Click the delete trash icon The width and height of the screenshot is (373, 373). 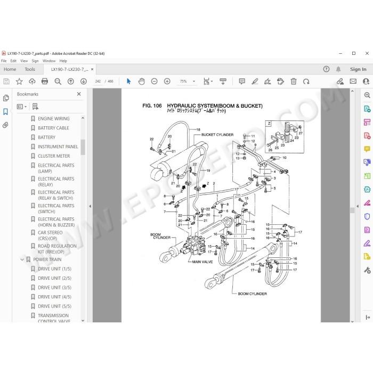[294, 82]
